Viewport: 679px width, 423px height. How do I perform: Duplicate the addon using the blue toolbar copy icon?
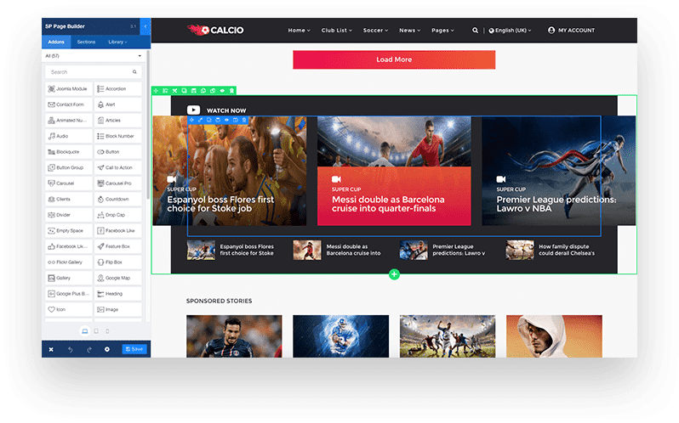click(x=209, y=120)
